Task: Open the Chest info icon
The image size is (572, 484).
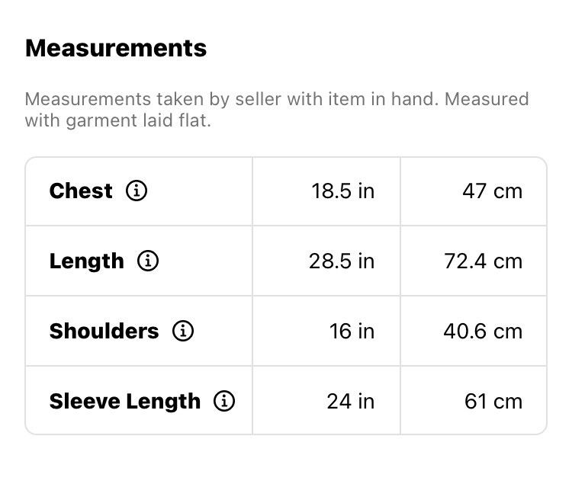Action: pyautogui.click(x=137, y=191)
